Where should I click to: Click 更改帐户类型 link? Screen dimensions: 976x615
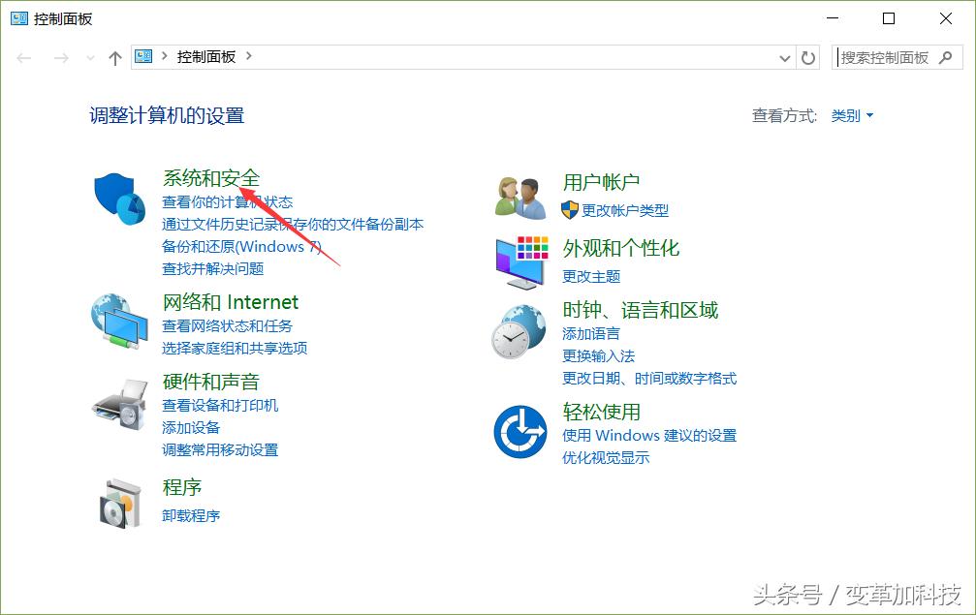coord(625,211)
